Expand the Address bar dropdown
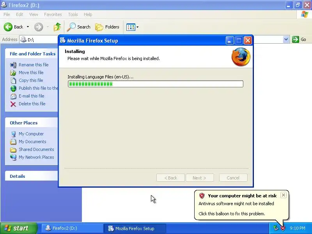 [286, 39]
